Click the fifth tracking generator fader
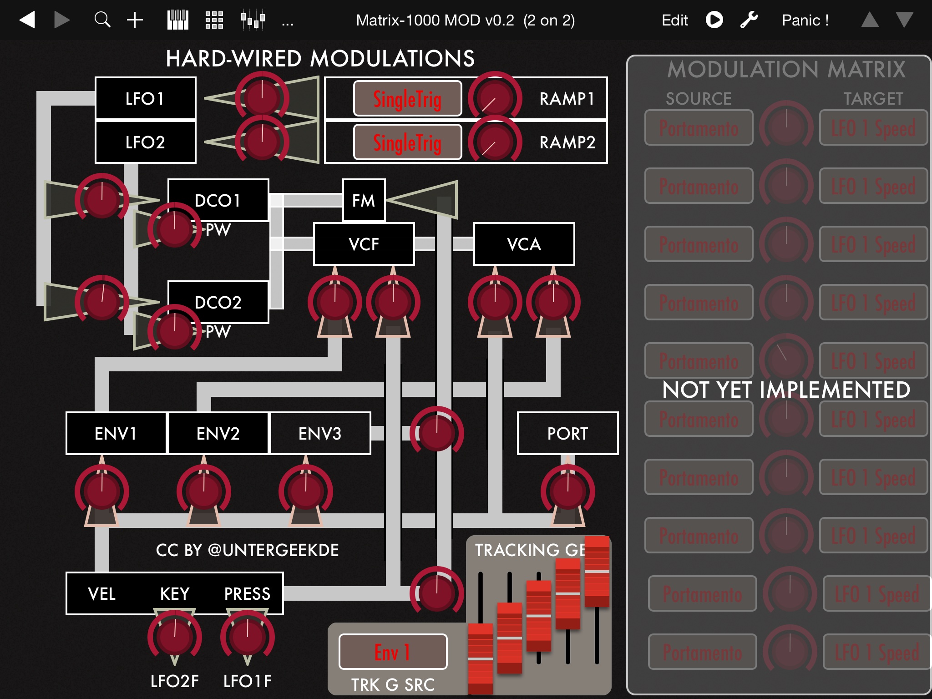The image size is (932, 699). (597, 572)
